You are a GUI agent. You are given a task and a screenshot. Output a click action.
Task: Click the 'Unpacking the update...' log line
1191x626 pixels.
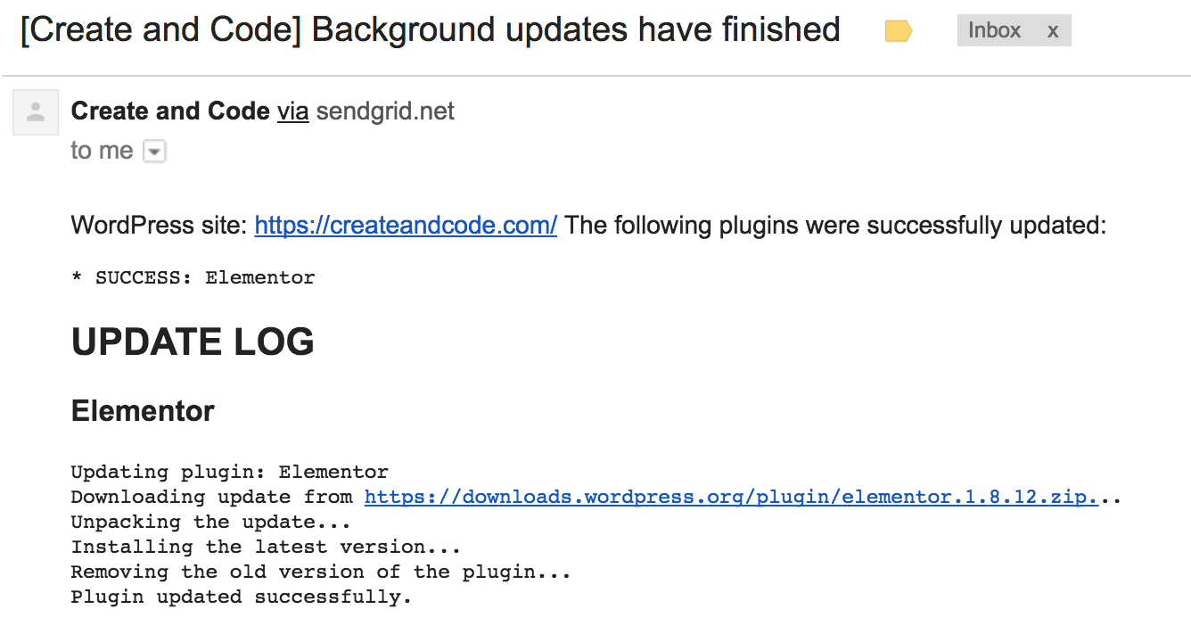click(210, 522)
